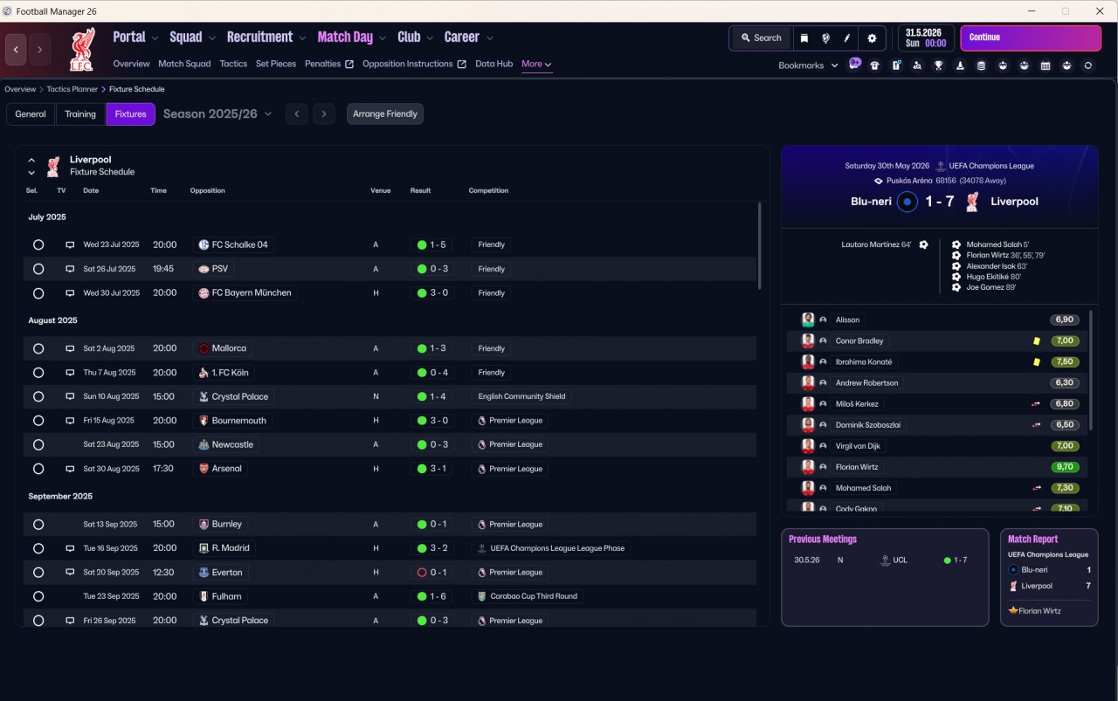Click the Search button
The height and width of the screenshot is (701, 1118).
tap(761, 38)
